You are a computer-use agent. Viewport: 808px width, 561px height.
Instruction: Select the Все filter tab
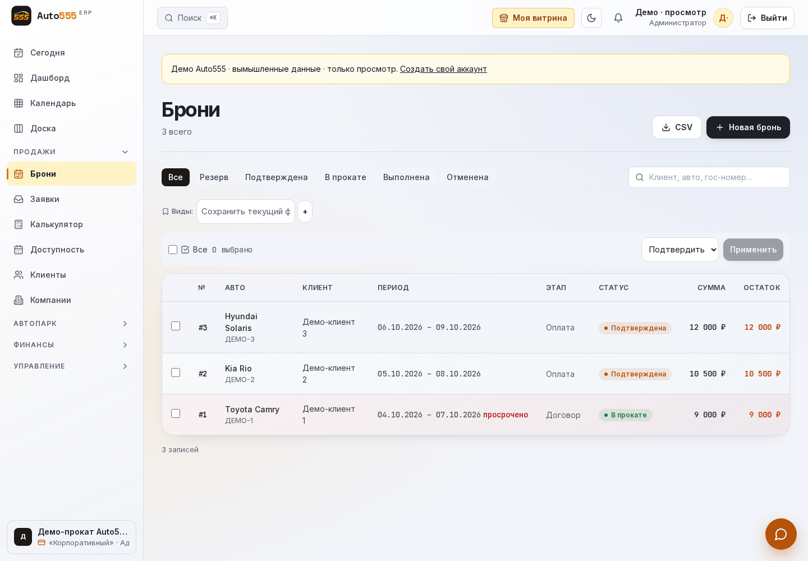point(176,177)
